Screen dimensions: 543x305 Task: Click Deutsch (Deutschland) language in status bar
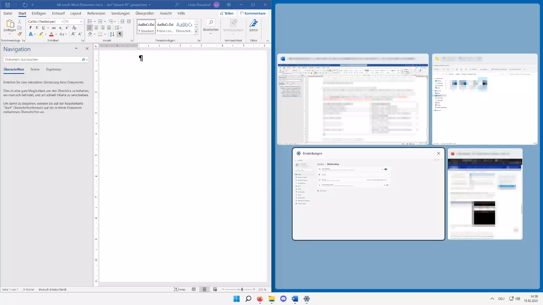(52, 289)
